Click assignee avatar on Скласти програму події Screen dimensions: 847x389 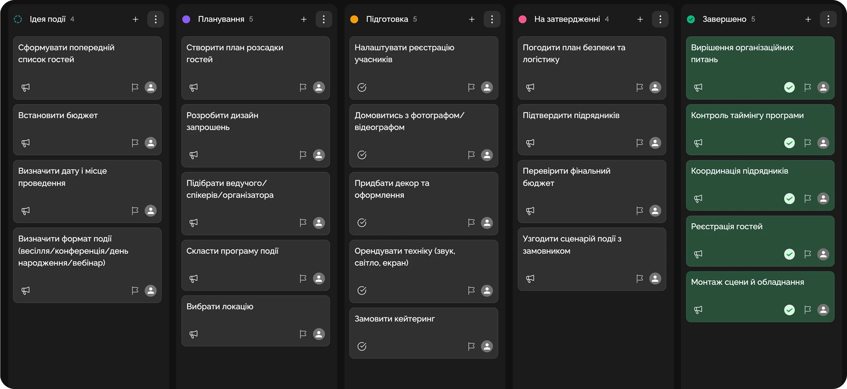point(319,279)
